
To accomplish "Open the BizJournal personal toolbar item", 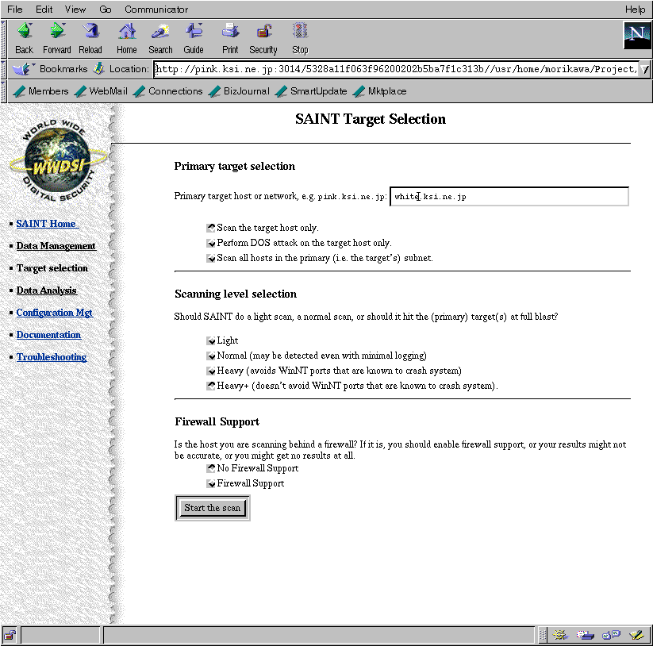I will click(239, 91).
